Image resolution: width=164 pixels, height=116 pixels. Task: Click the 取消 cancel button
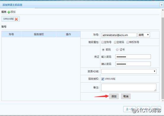click(126, 96)
